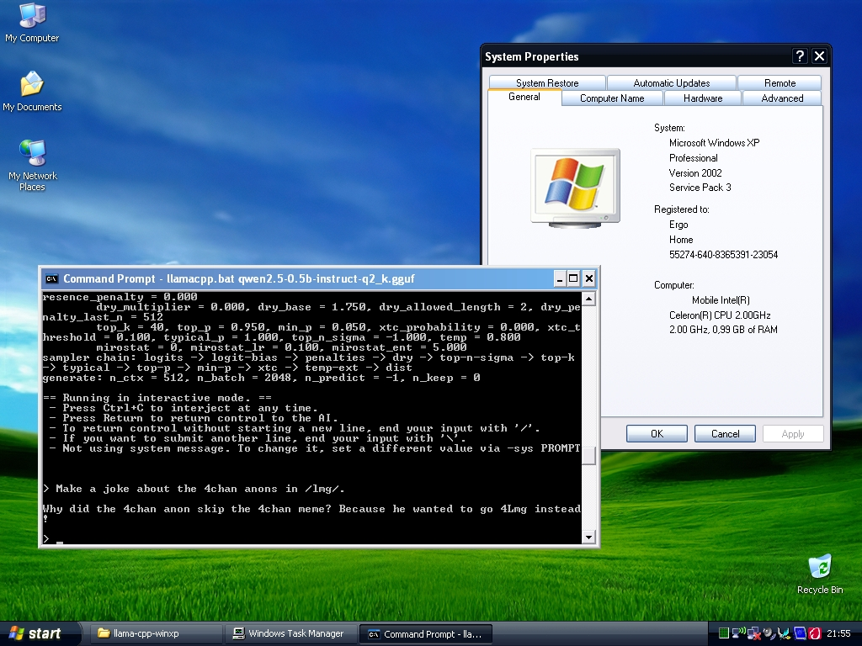Viewport: 862px width, 646px height.
Task: Select the My Documents desktop icon
Action: pos(32,91)
